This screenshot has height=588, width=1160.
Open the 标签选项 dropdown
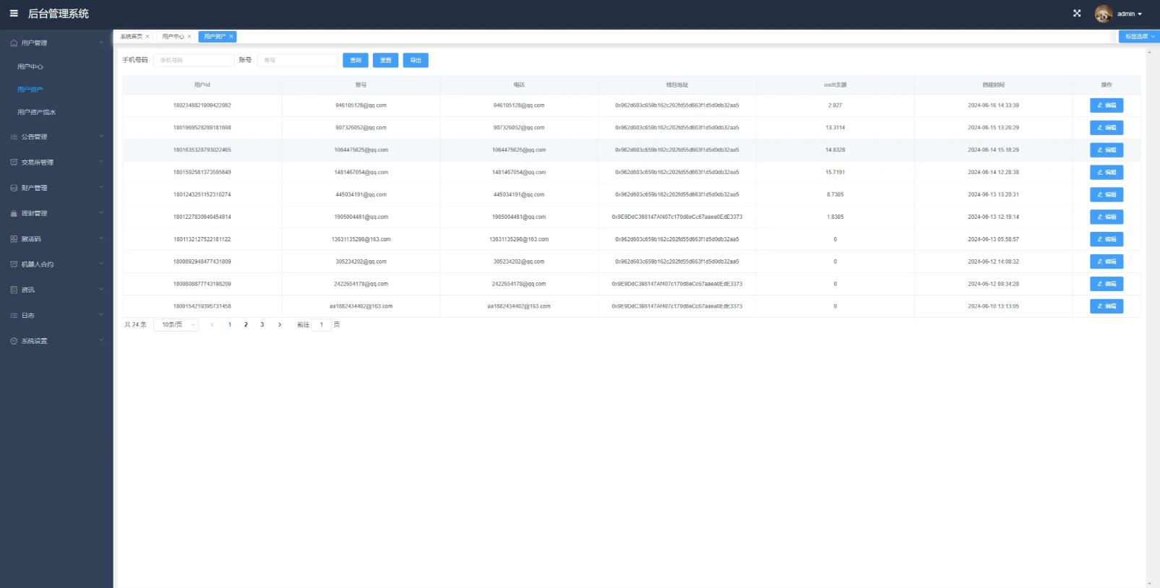click(1139, 37)
